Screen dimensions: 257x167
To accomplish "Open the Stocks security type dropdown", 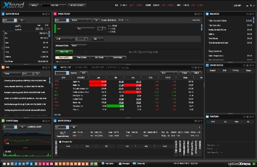I will pos(81,20).
